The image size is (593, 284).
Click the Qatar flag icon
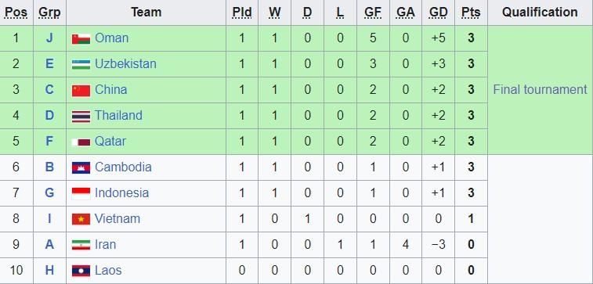point(81,142)
